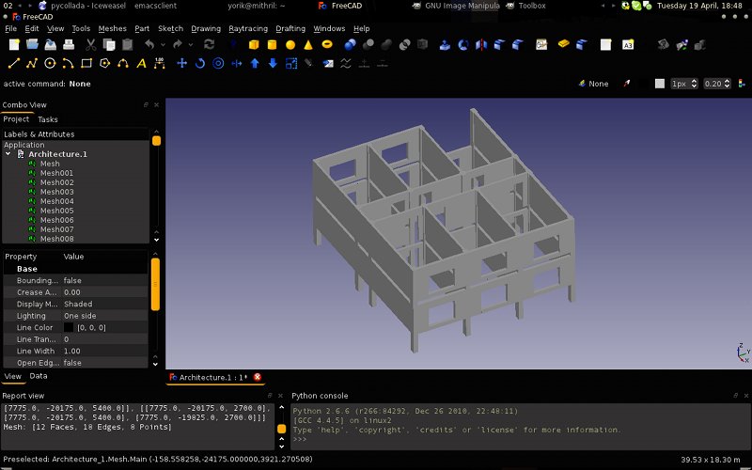Close the Architecture.1 document tab

tap(257, 377)
